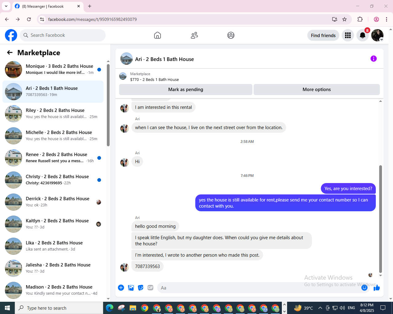The height and width of the screenshot is (314, 393).
Task: Click the 'hello good morning' message
Action: pos(155,226)
